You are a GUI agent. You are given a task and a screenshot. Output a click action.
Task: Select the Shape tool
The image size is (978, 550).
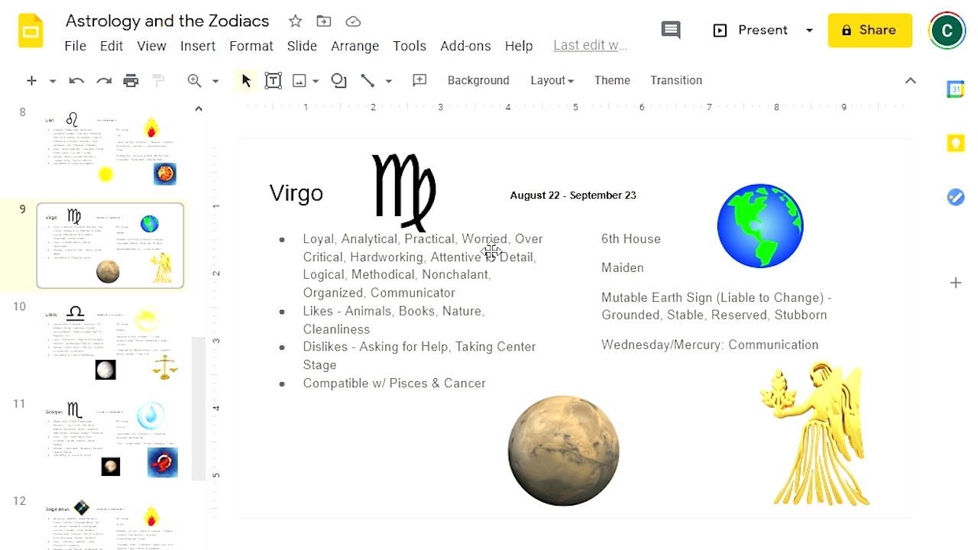pos(338,80)
